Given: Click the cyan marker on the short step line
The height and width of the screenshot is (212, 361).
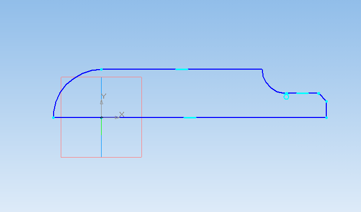Looking at the screenshot, I should pos(302,93).
